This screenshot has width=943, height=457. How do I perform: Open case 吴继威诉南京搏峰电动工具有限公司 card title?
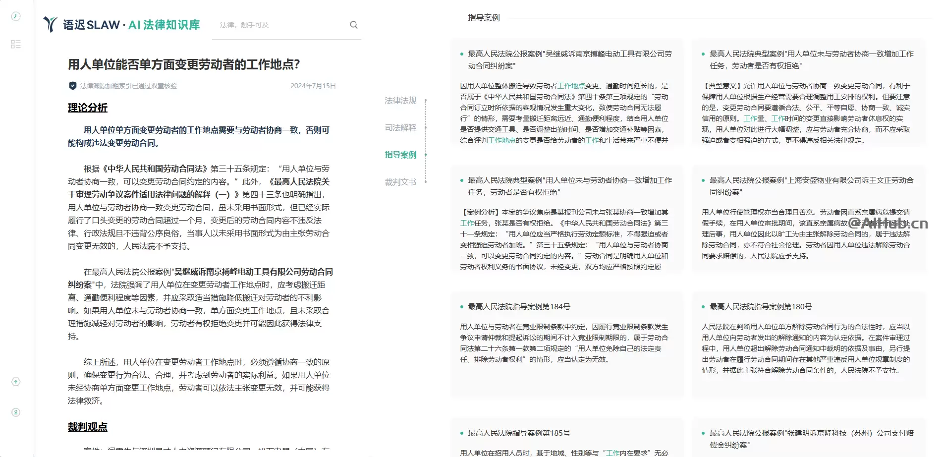point(570,59)
